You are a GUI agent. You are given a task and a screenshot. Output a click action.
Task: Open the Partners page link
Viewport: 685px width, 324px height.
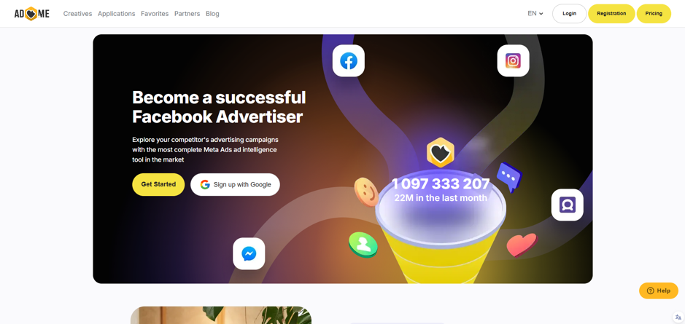[187, 14]
